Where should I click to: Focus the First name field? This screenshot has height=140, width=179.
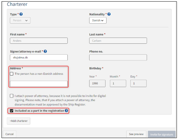point(39,41)
